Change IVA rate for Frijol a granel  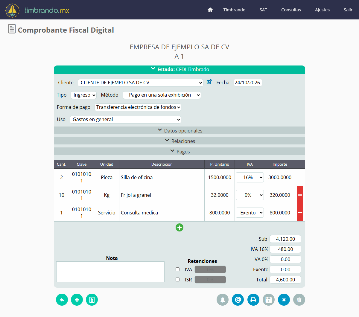(x=250, y=195)
